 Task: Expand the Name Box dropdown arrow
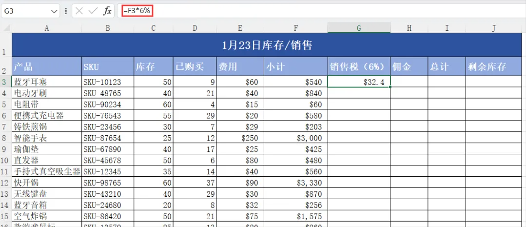(x=54, y=11)
